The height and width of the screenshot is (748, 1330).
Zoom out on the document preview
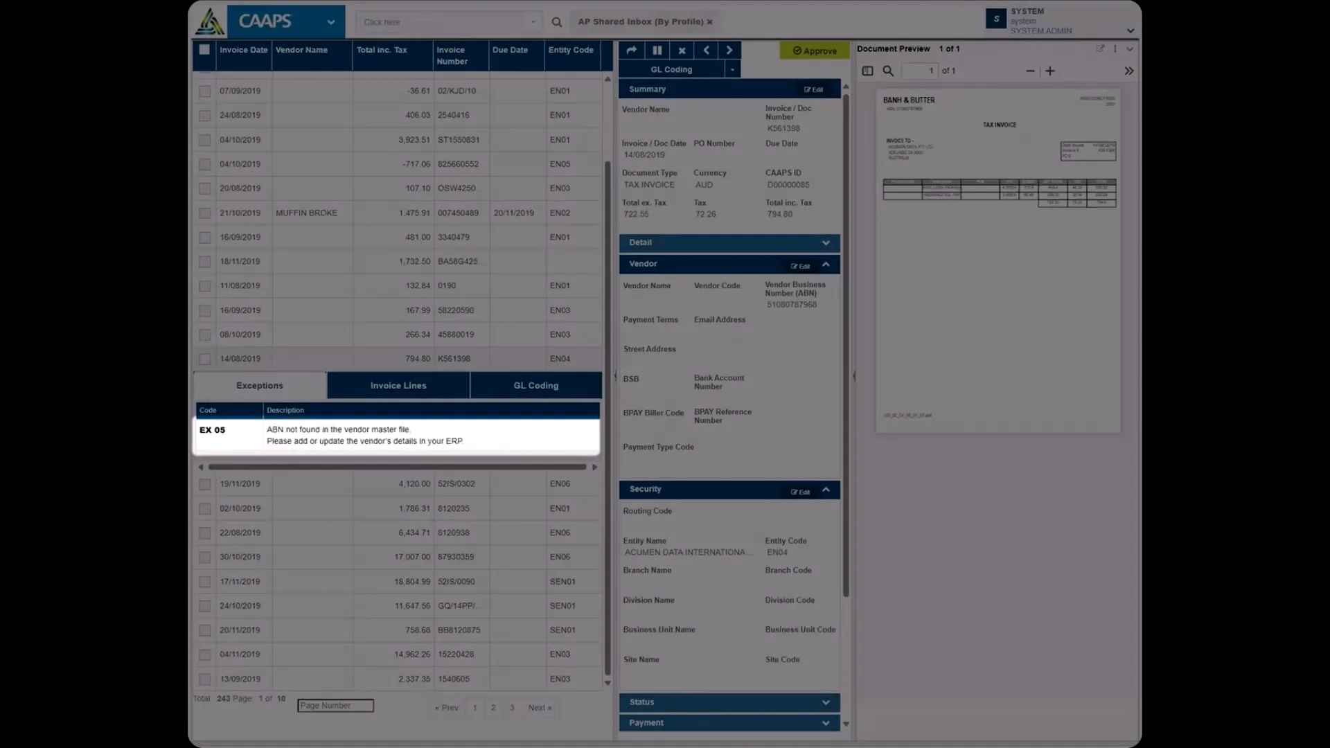coord(1030,71)
